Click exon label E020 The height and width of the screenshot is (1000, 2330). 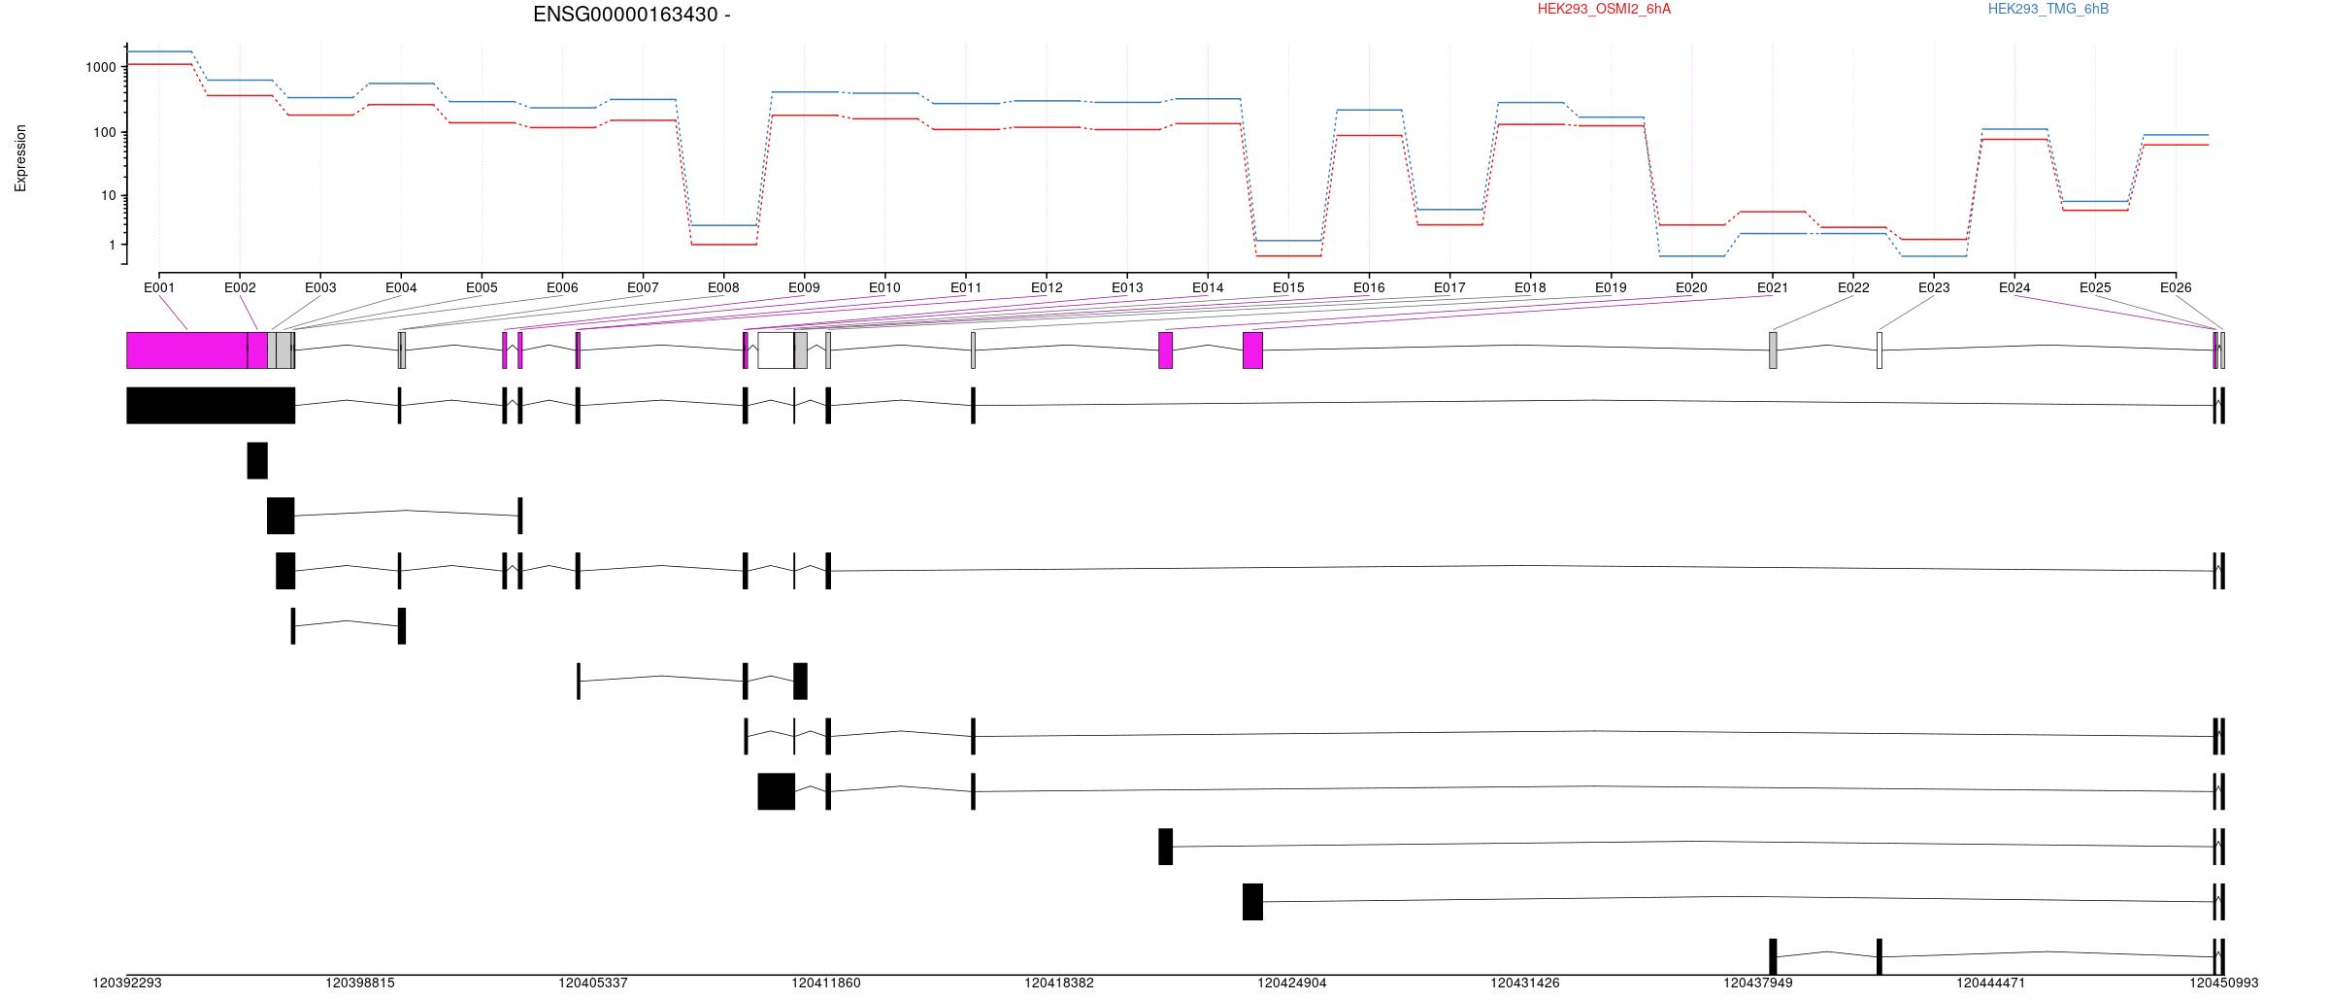(1691, 287)
